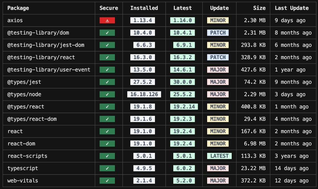Click the Last Update column header
Image resolution: width=318 pixels, height=189 pixels.
(292, 8)
